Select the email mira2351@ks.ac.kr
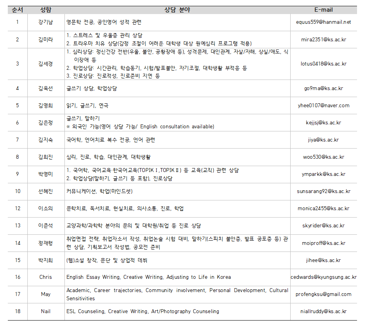Viewport: 366px width, 326px height. coord(323,40)
